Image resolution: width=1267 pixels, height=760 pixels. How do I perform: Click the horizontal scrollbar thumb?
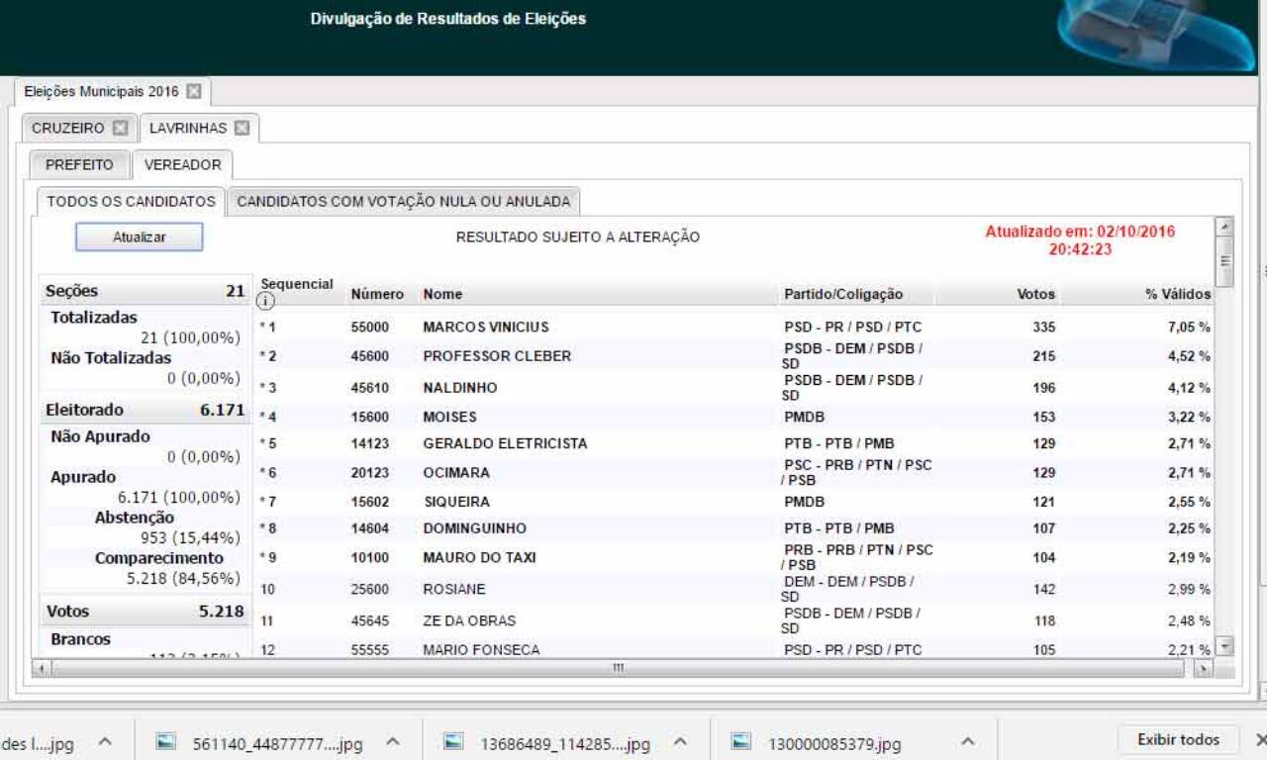(618, 669)
